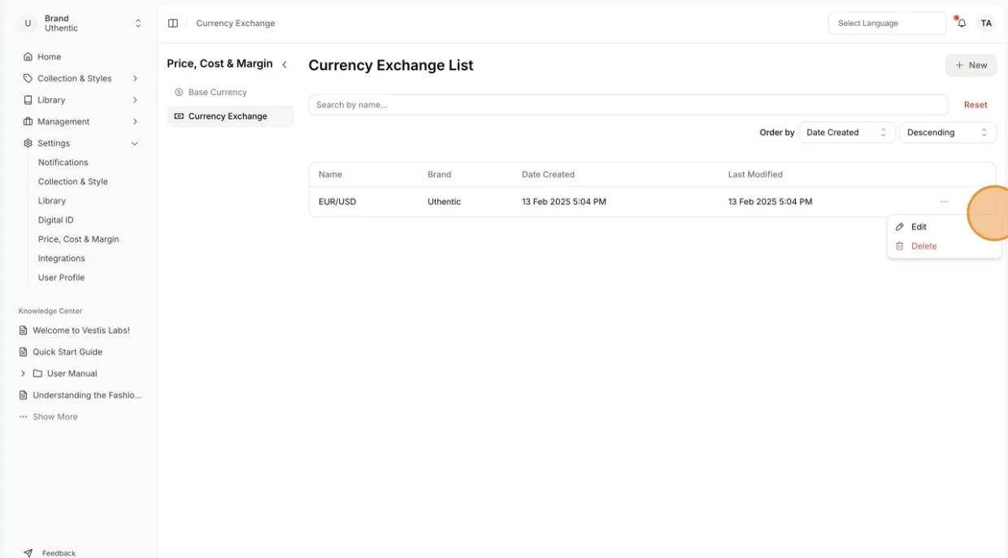Open the Feedback link

pos(59,553)
